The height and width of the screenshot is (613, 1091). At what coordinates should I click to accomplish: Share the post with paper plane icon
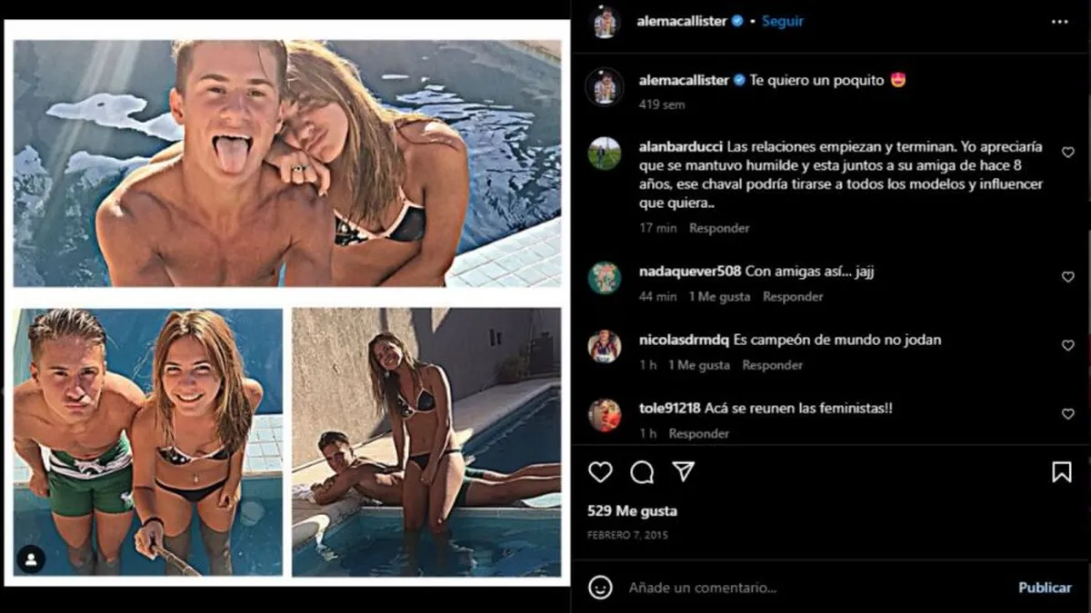point(684,472)
